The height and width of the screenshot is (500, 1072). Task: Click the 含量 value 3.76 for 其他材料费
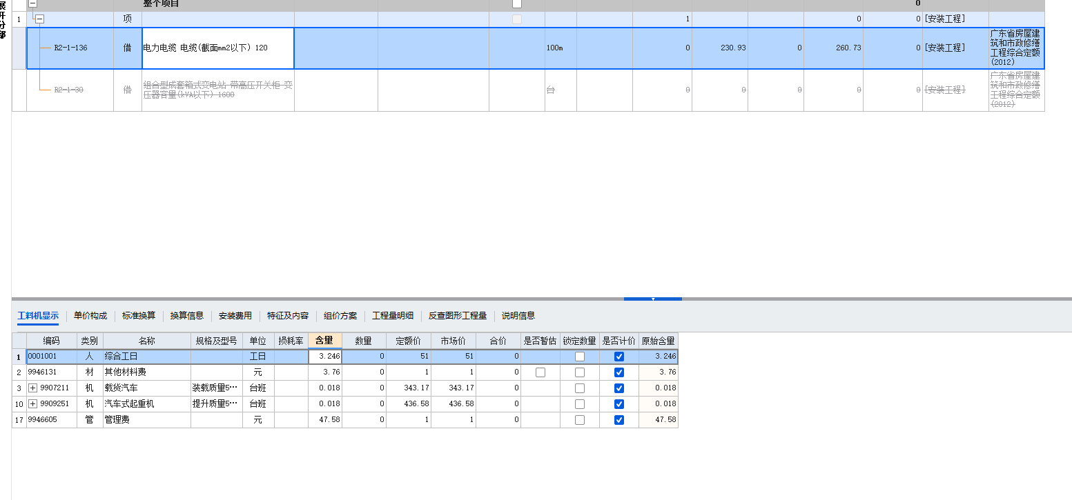click(x=325, y=372)
